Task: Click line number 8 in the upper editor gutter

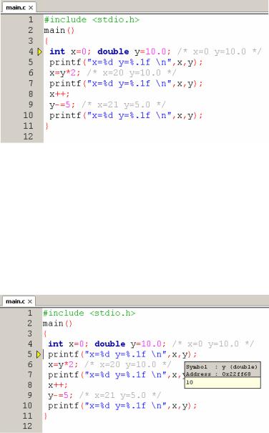Action: tap(31, 94)
